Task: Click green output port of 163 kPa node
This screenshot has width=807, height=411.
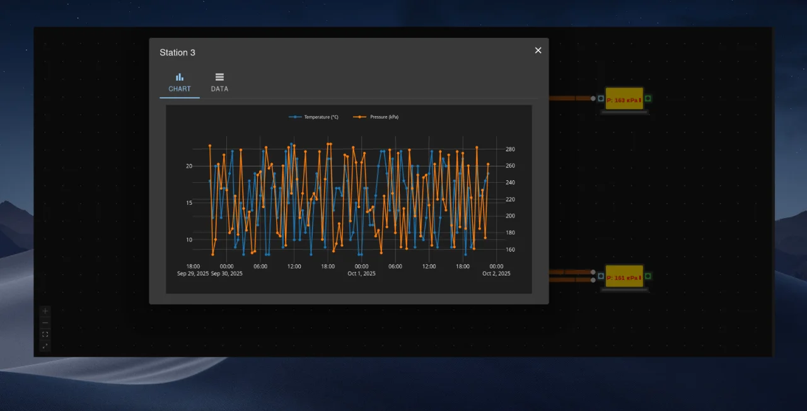Action: [x=648, y=99]
